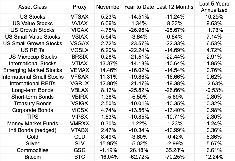The height and width of the screenshot is (161, 235).
Task: Click the Last 12 Months header
Action: point(175,7)
